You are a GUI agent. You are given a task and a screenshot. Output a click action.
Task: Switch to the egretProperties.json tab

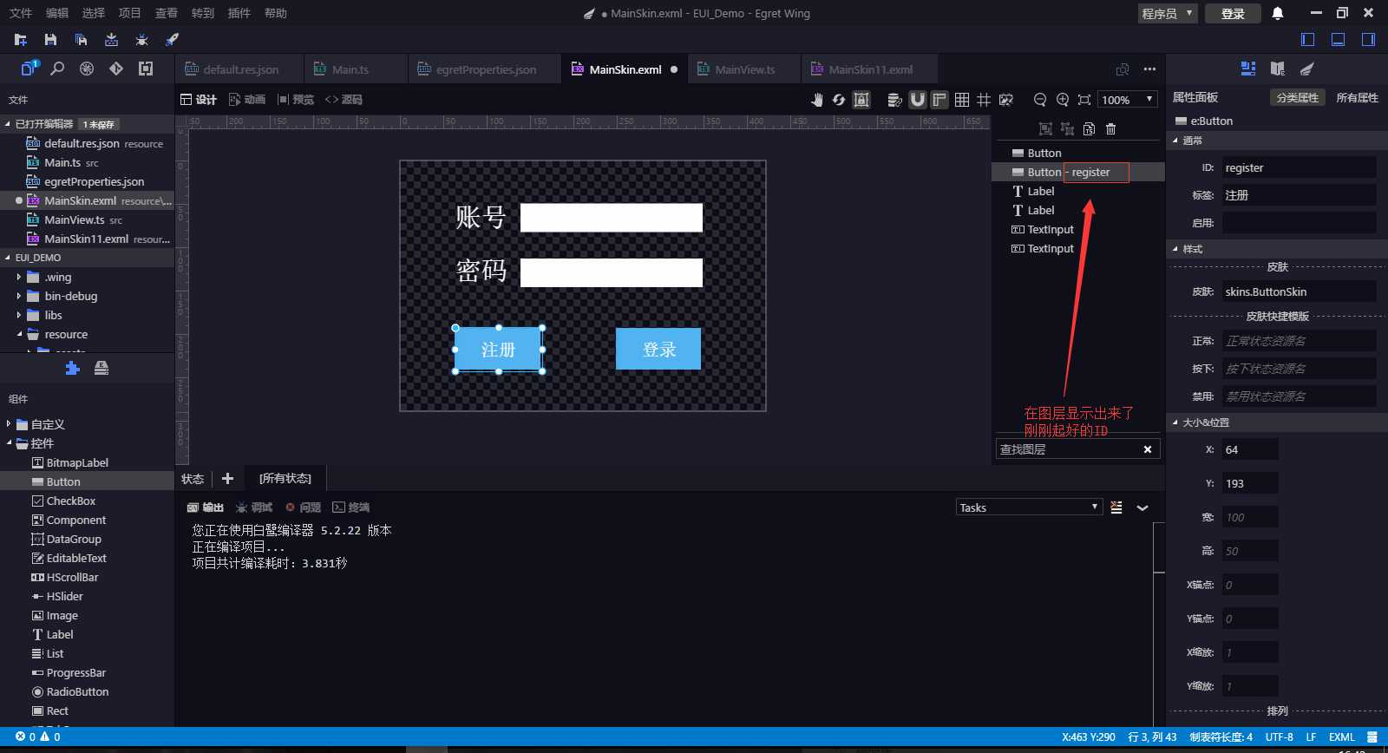point(486,69)
